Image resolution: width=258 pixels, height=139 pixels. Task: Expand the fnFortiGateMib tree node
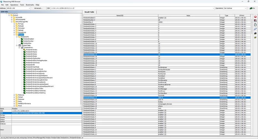(12, 19)
